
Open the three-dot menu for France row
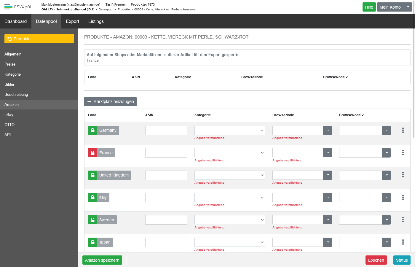[403, 152]
